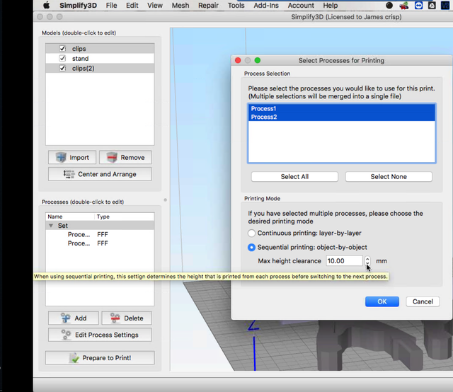Collapse the Set process group
The image size is (453, 392).
point(51,226)
